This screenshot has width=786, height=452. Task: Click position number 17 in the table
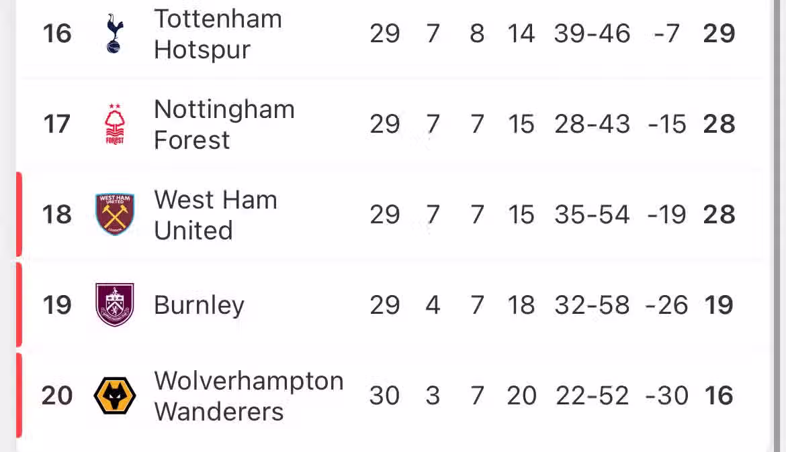[57, 124]
